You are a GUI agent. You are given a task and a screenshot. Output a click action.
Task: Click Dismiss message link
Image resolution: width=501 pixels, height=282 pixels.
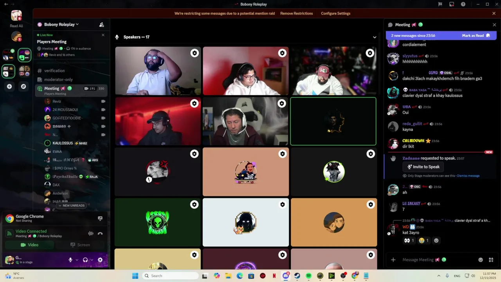click(468, 176)
